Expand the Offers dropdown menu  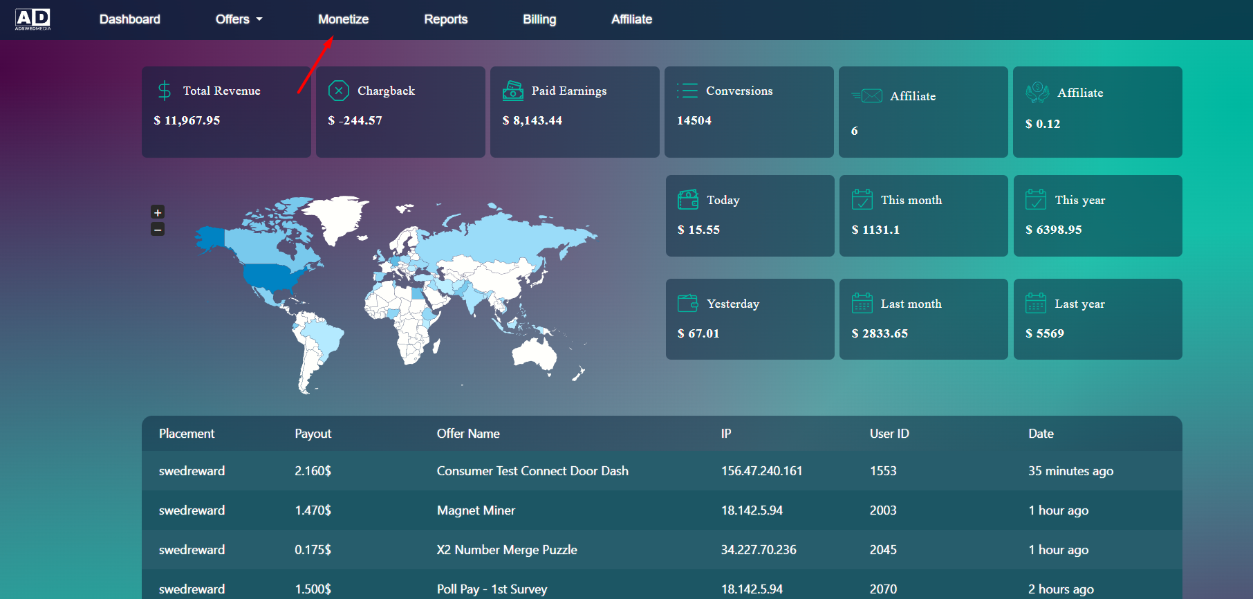pyautogui.click(x=239, y=19)
